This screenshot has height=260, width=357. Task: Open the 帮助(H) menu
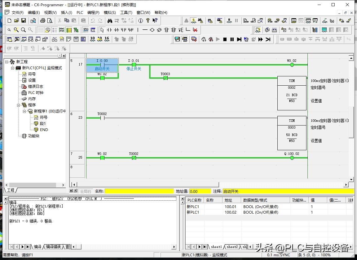[x=161, y=12]
